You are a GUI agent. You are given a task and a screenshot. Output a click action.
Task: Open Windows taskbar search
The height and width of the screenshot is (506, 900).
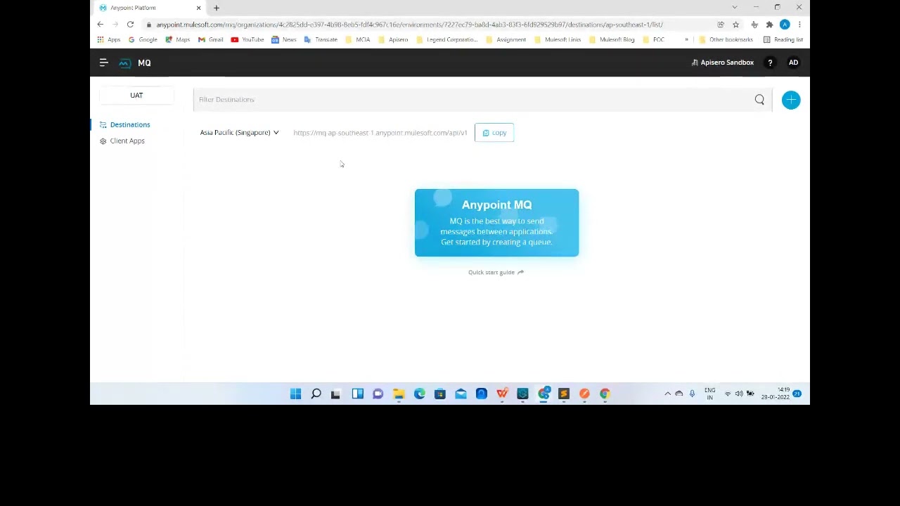(316, 394)
